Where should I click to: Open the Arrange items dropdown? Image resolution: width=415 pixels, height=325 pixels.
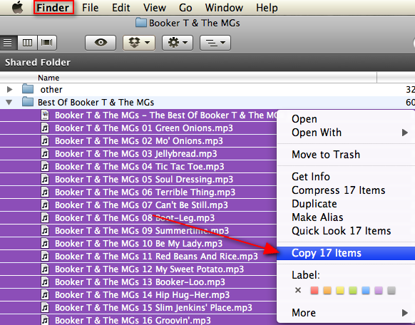215,43
